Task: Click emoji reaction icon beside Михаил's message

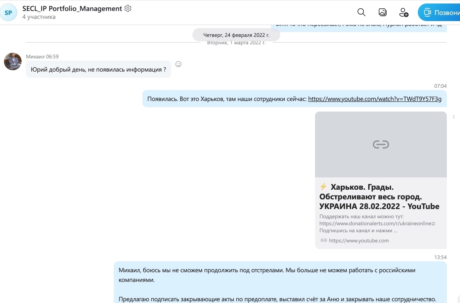Action: pos(178,64)
